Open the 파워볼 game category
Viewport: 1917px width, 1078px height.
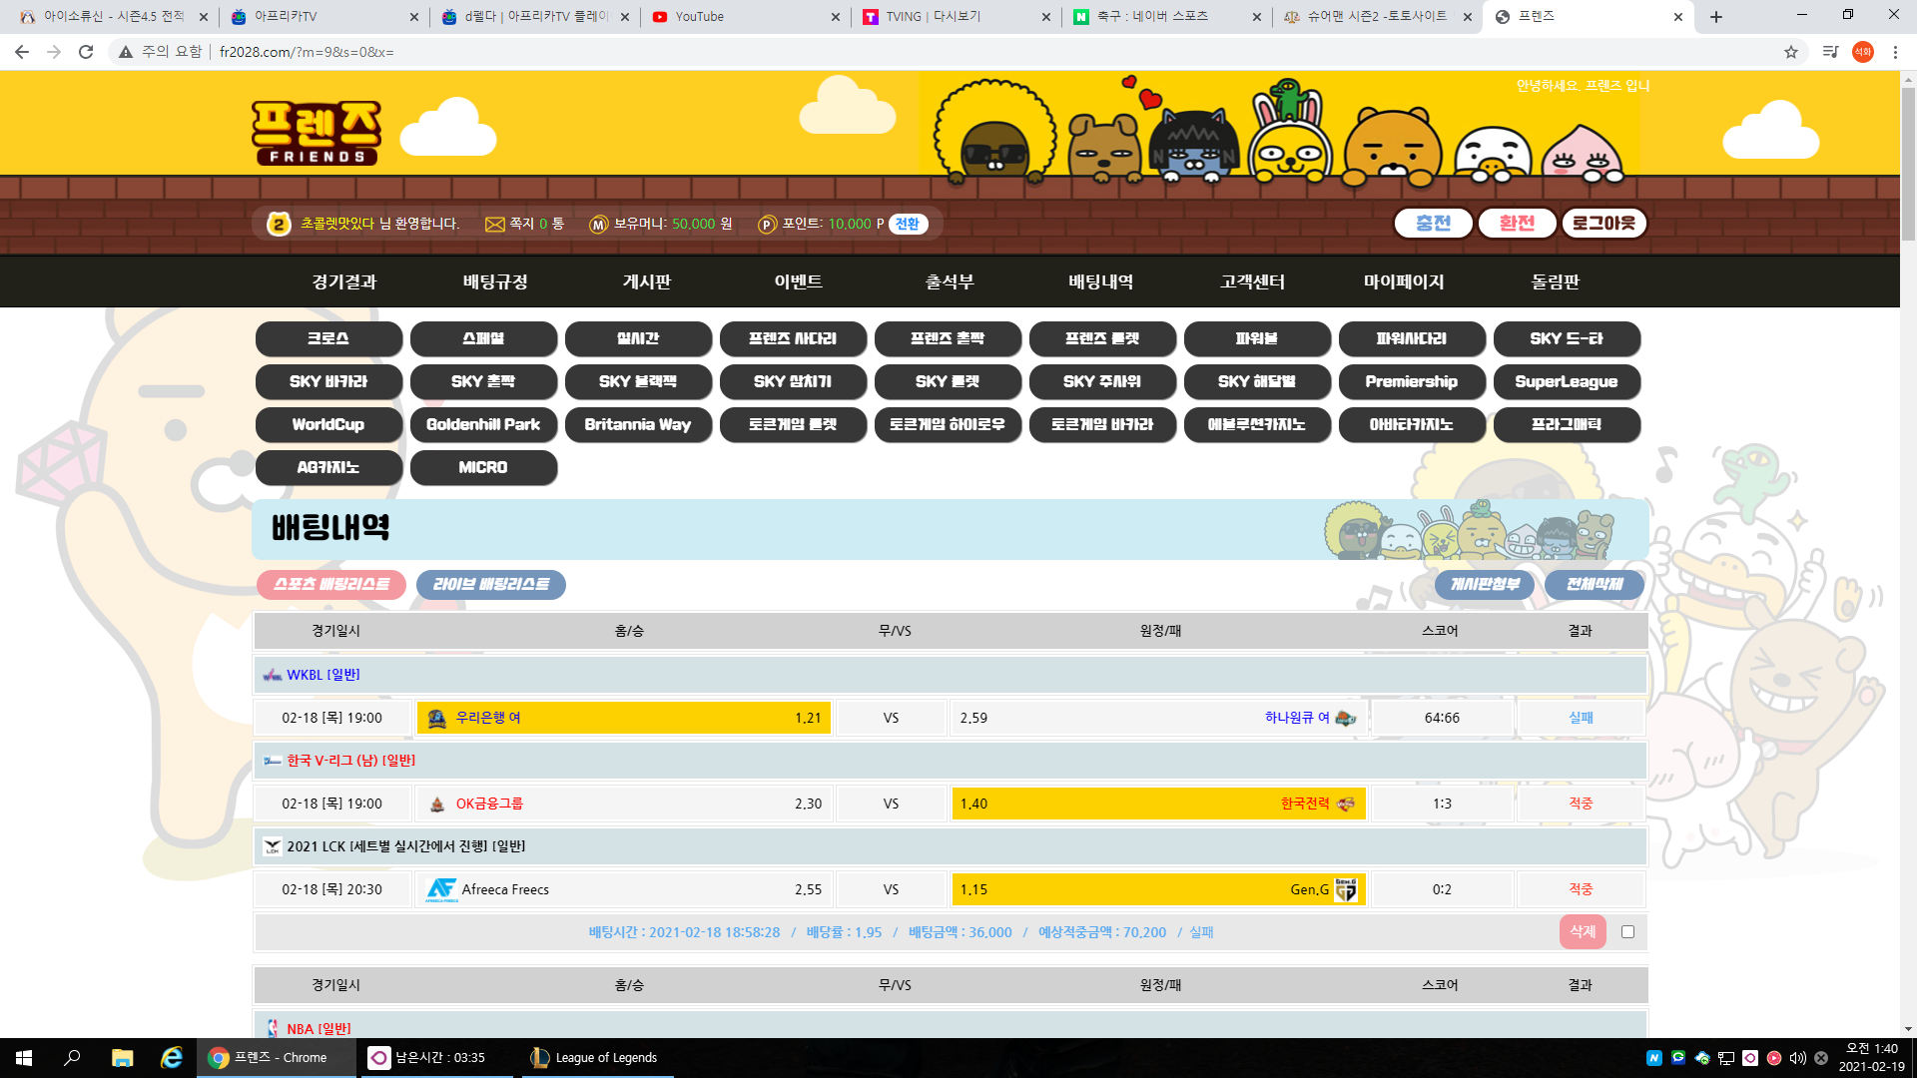[x=1256, y=338]
